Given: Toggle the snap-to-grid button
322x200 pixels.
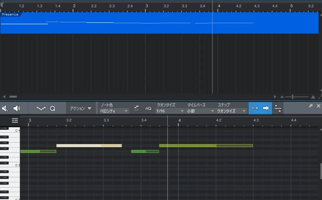Looking at the screenshot, I should (x=255, y=108).
